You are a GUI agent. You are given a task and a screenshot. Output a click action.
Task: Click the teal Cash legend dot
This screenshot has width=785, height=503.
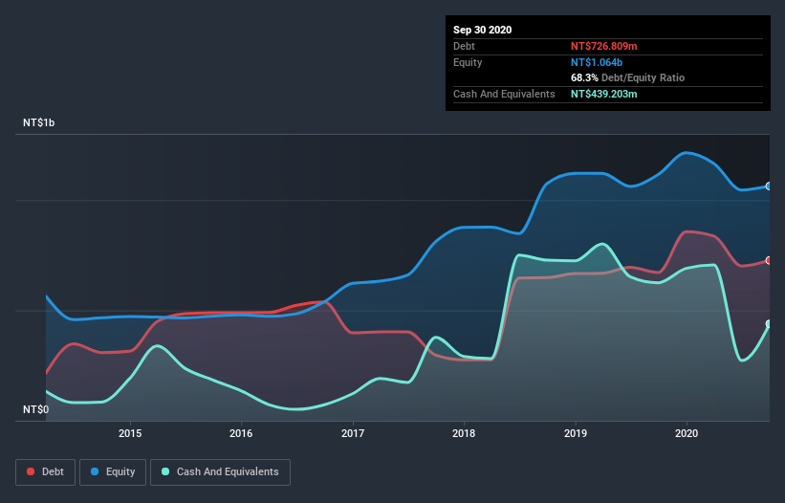pyautogui.click(x=165, y=471)
